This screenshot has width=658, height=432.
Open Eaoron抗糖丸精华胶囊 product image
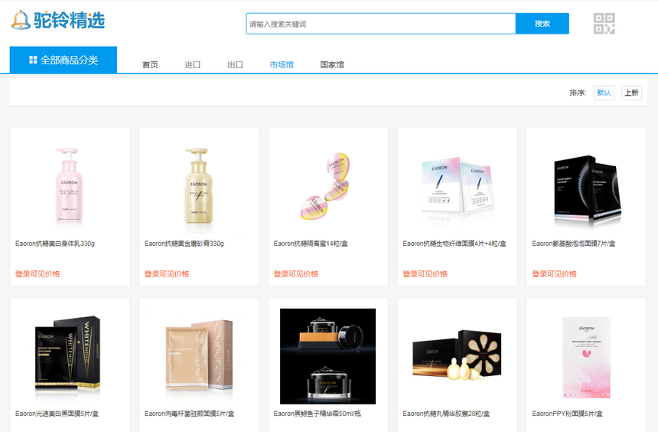click(x=457, y=356)
